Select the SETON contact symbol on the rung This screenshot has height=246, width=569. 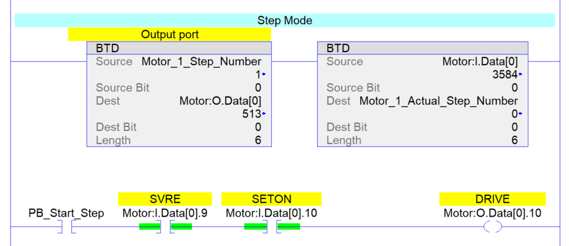coord(272,227)
